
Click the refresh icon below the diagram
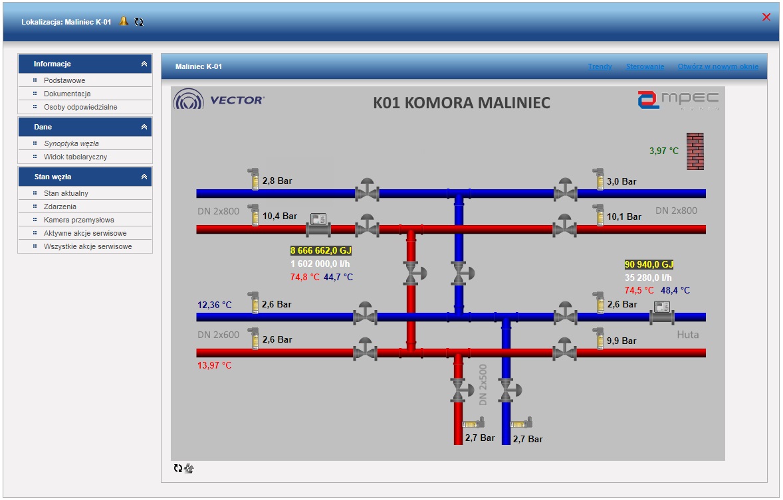(177, 469)
